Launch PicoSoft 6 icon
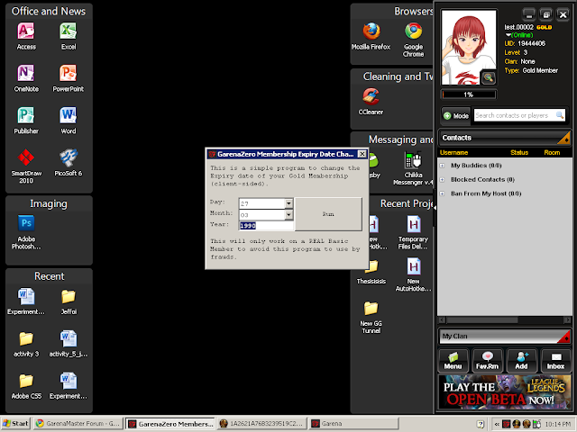This screenshot has width=577, height=432. [x=69, y=162]
